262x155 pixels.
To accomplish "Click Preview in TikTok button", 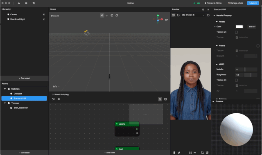I will click(x=213, y=3).
